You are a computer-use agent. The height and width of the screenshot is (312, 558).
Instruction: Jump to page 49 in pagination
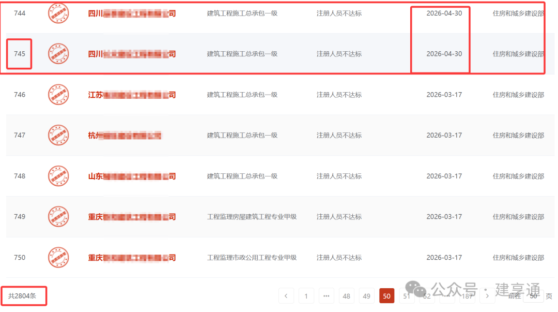point(366,296)
